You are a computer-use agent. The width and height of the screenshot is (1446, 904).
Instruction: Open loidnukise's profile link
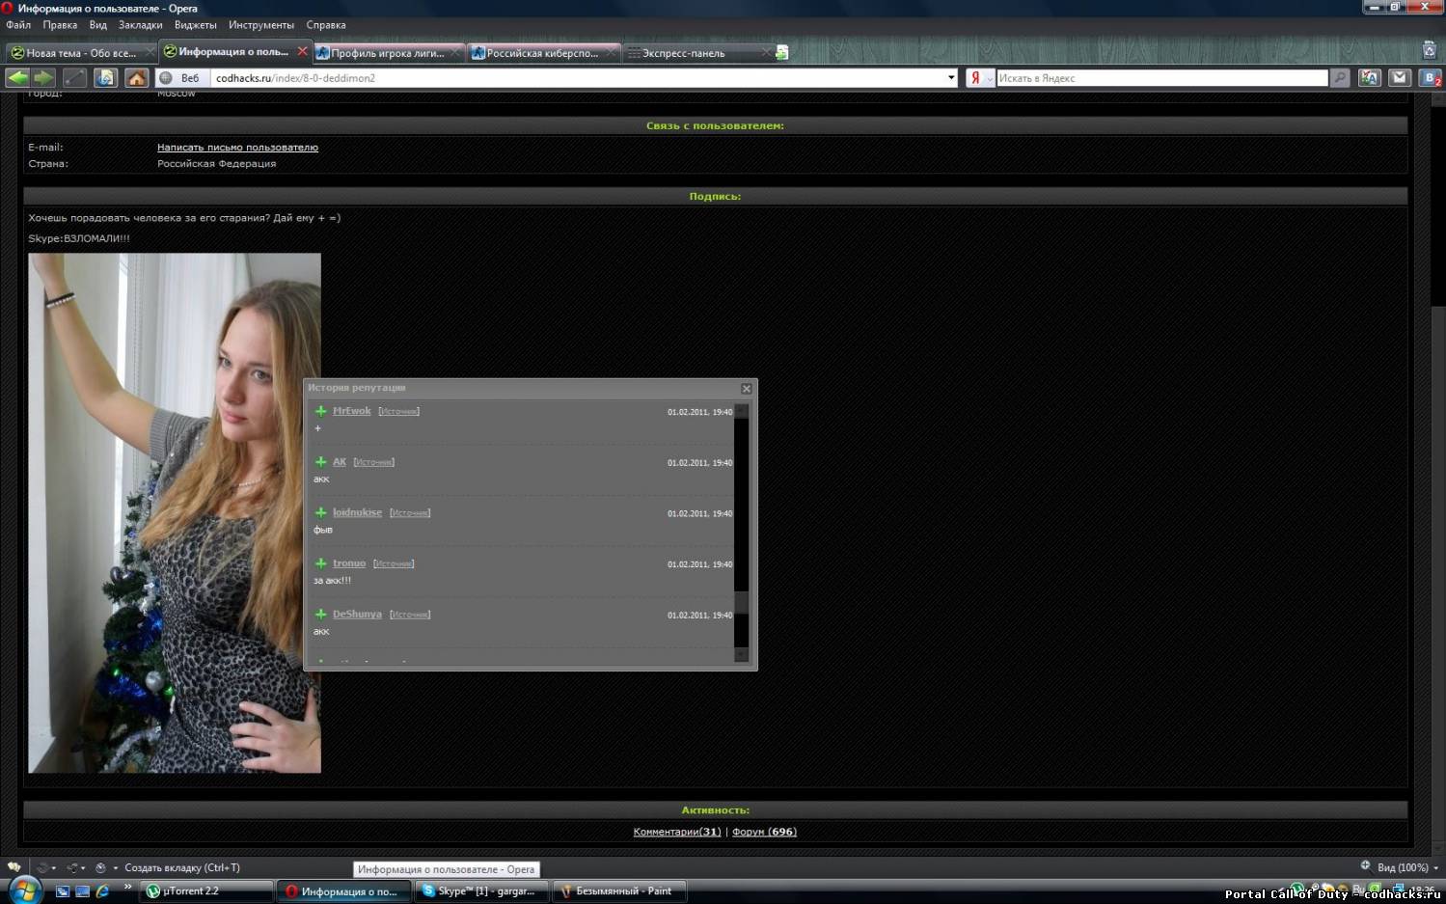(x=357, y=512)
